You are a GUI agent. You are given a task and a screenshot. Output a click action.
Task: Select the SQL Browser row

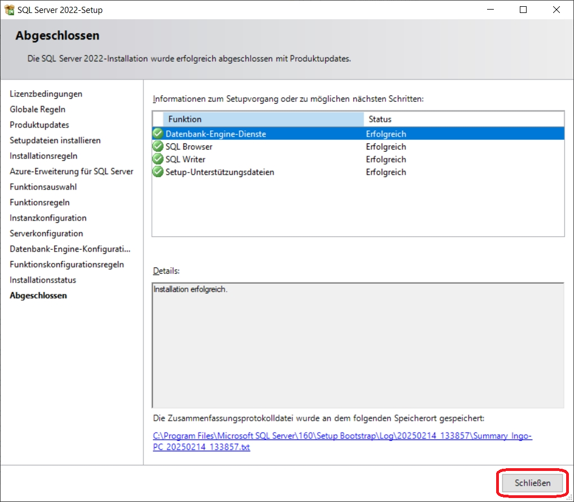point(358,147)
